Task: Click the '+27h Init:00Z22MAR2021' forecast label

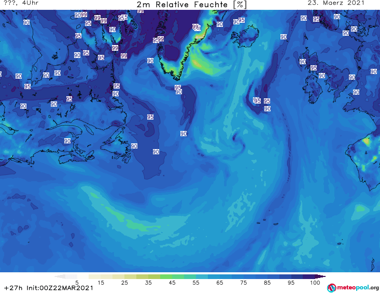Action: [x=49, y=288]
